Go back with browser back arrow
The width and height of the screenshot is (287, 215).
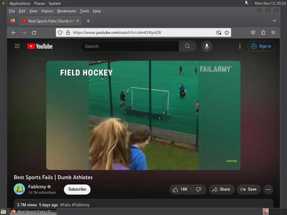(x=14, y=33)
